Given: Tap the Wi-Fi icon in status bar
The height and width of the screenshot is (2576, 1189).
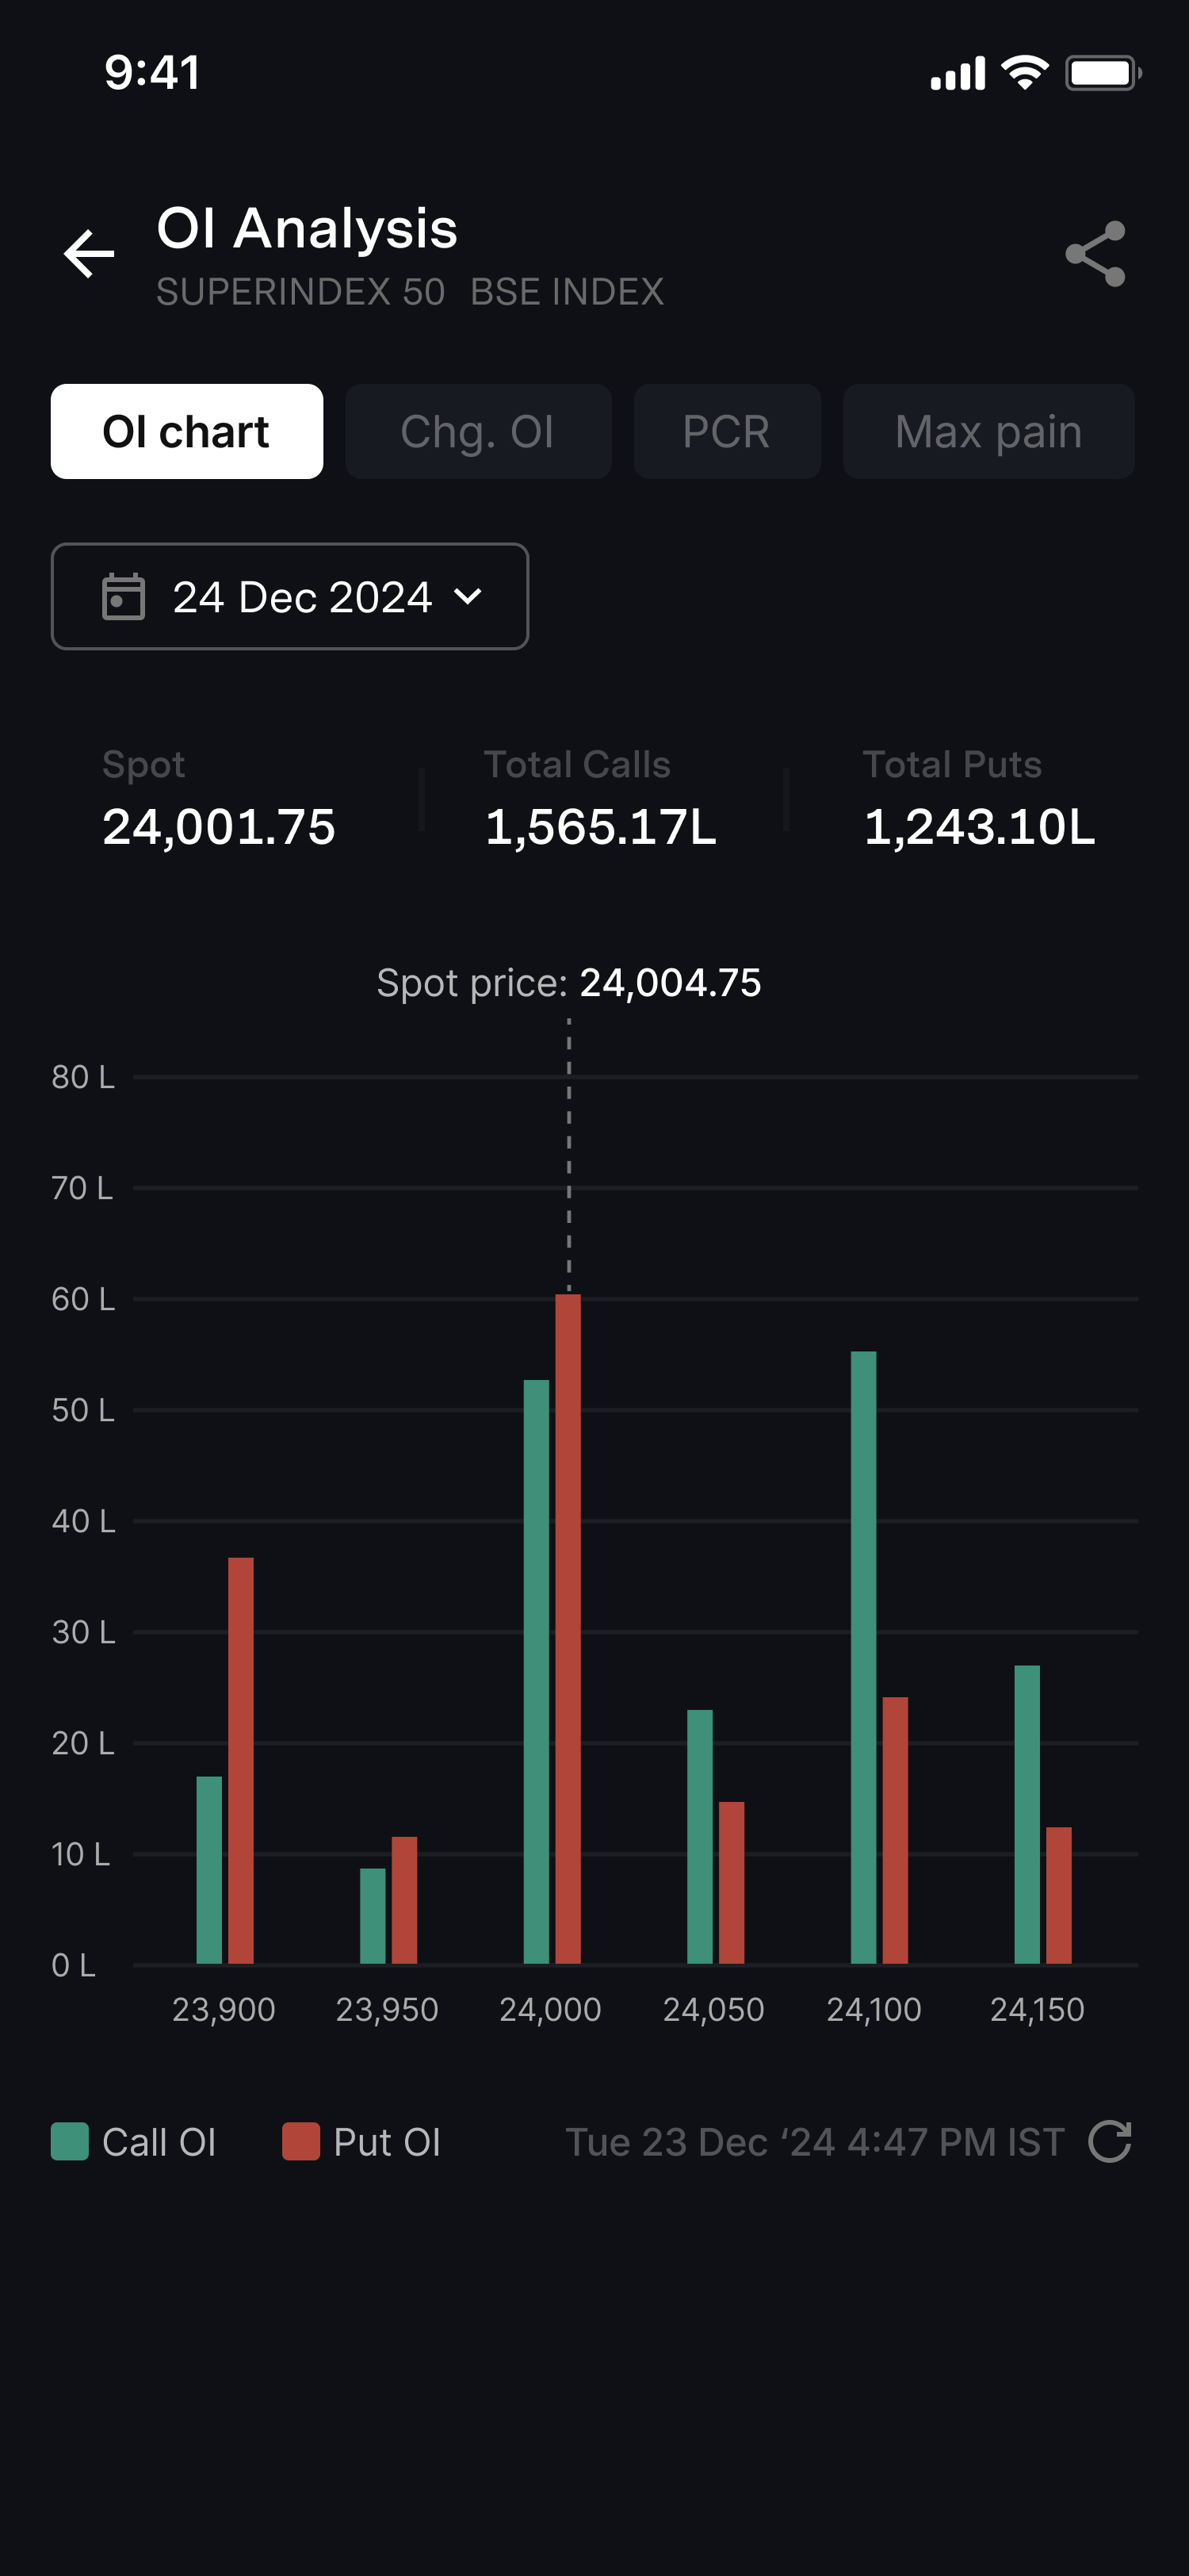Looking at the screenshot, I should (1024, 73).
